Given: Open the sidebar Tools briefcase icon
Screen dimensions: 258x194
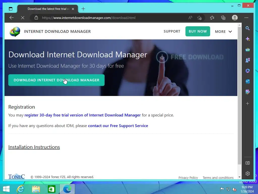Looking at the screenshot, I should [x=247, y=50].
